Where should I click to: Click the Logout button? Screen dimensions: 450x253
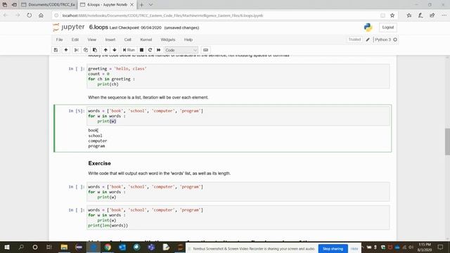[388, 27]
